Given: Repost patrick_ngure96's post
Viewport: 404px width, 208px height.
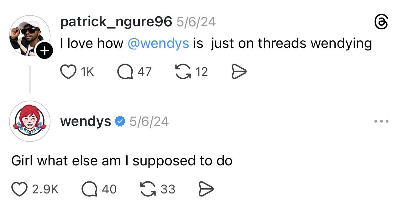Looking at the screenshot, I should tap(183, 72).
